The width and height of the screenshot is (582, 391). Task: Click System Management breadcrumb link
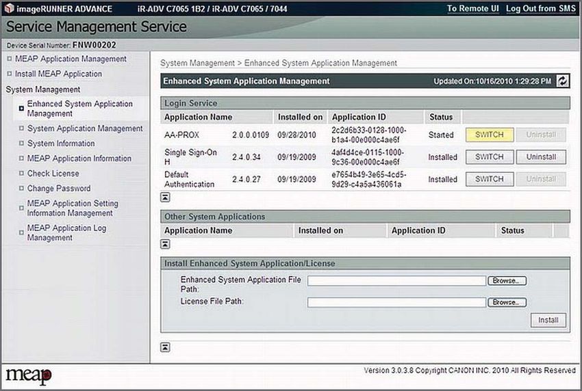point(197,63)
